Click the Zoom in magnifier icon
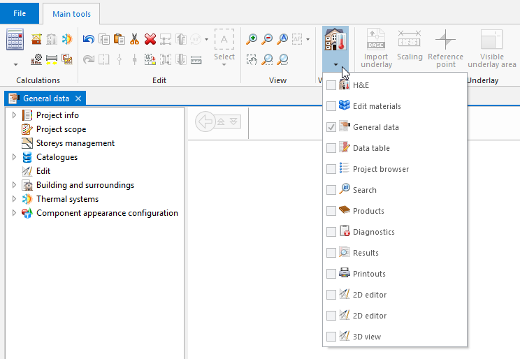 [252, 40]
